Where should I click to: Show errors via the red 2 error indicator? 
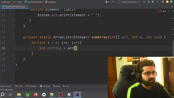[x=160, y=11]
